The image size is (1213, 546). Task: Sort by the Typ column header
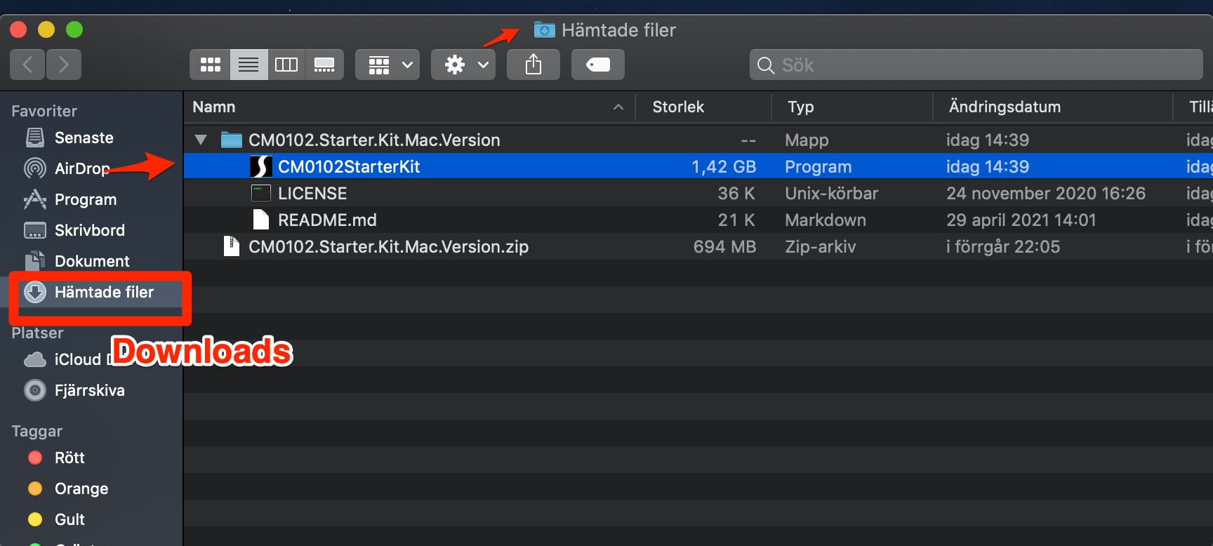800,107
